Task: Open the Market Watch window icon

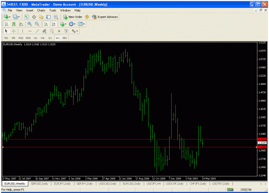Action: click(x=27, y=17)
